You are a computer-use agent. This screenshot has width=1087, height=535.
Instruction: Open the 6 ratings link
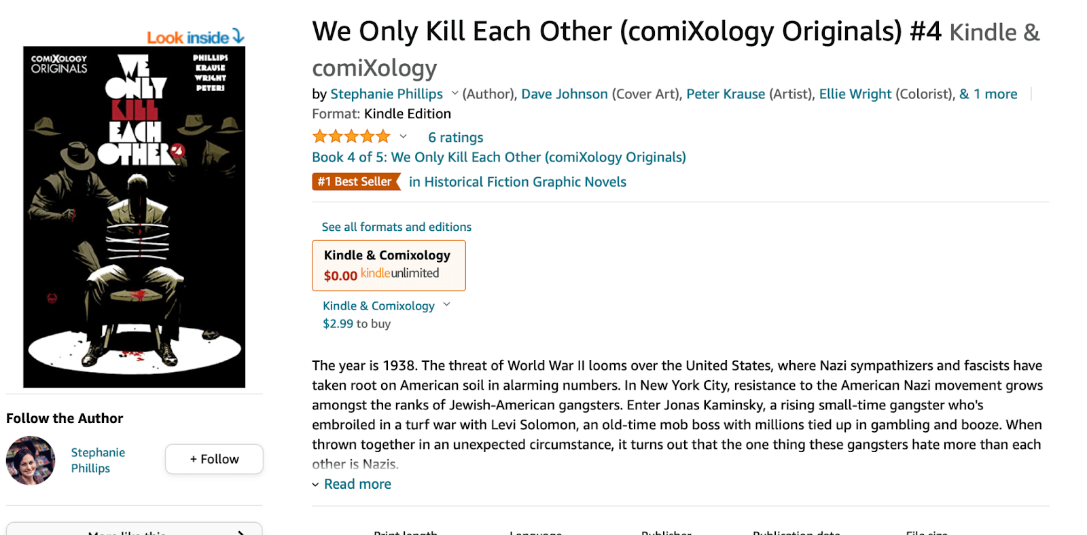(455, 138)
